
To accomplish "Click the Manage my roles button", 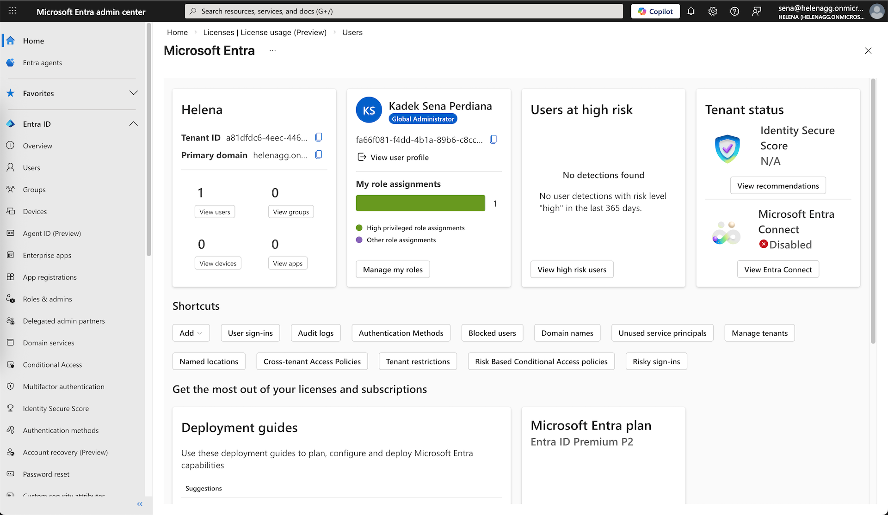I will point(393,270).
